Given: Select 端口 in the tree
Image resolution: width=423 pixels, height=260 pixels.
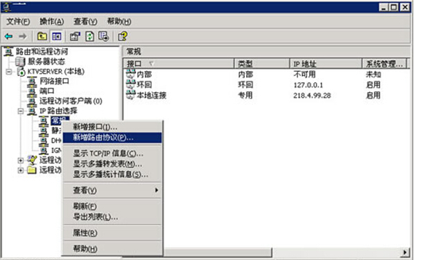Looking at the screenshot, I should coord(47,91).
